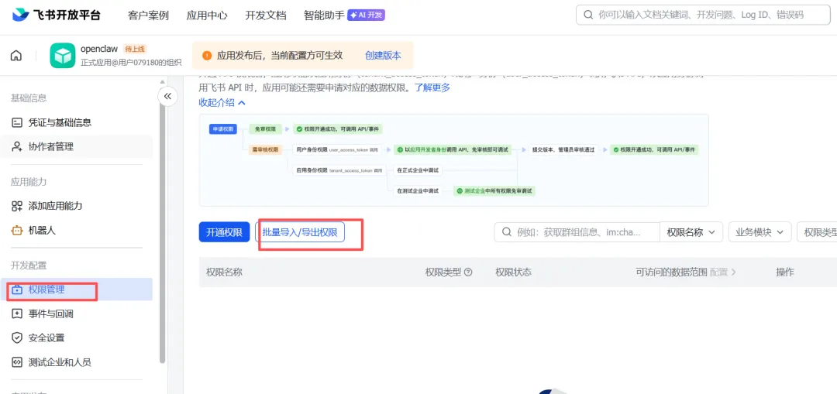The width and height of the screenshot is (837, 394).
Task: Click magnifier icon in permission search box
Action: pyautogui.click(x=506, y=232)
